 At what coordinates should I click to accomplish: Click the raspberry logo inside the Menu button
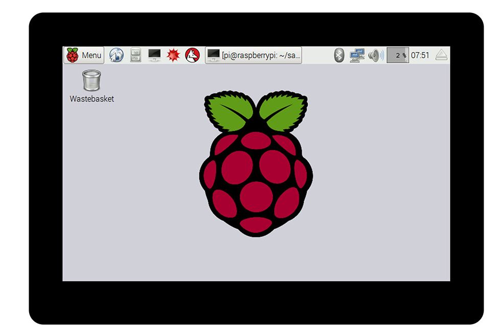[73, 55]
